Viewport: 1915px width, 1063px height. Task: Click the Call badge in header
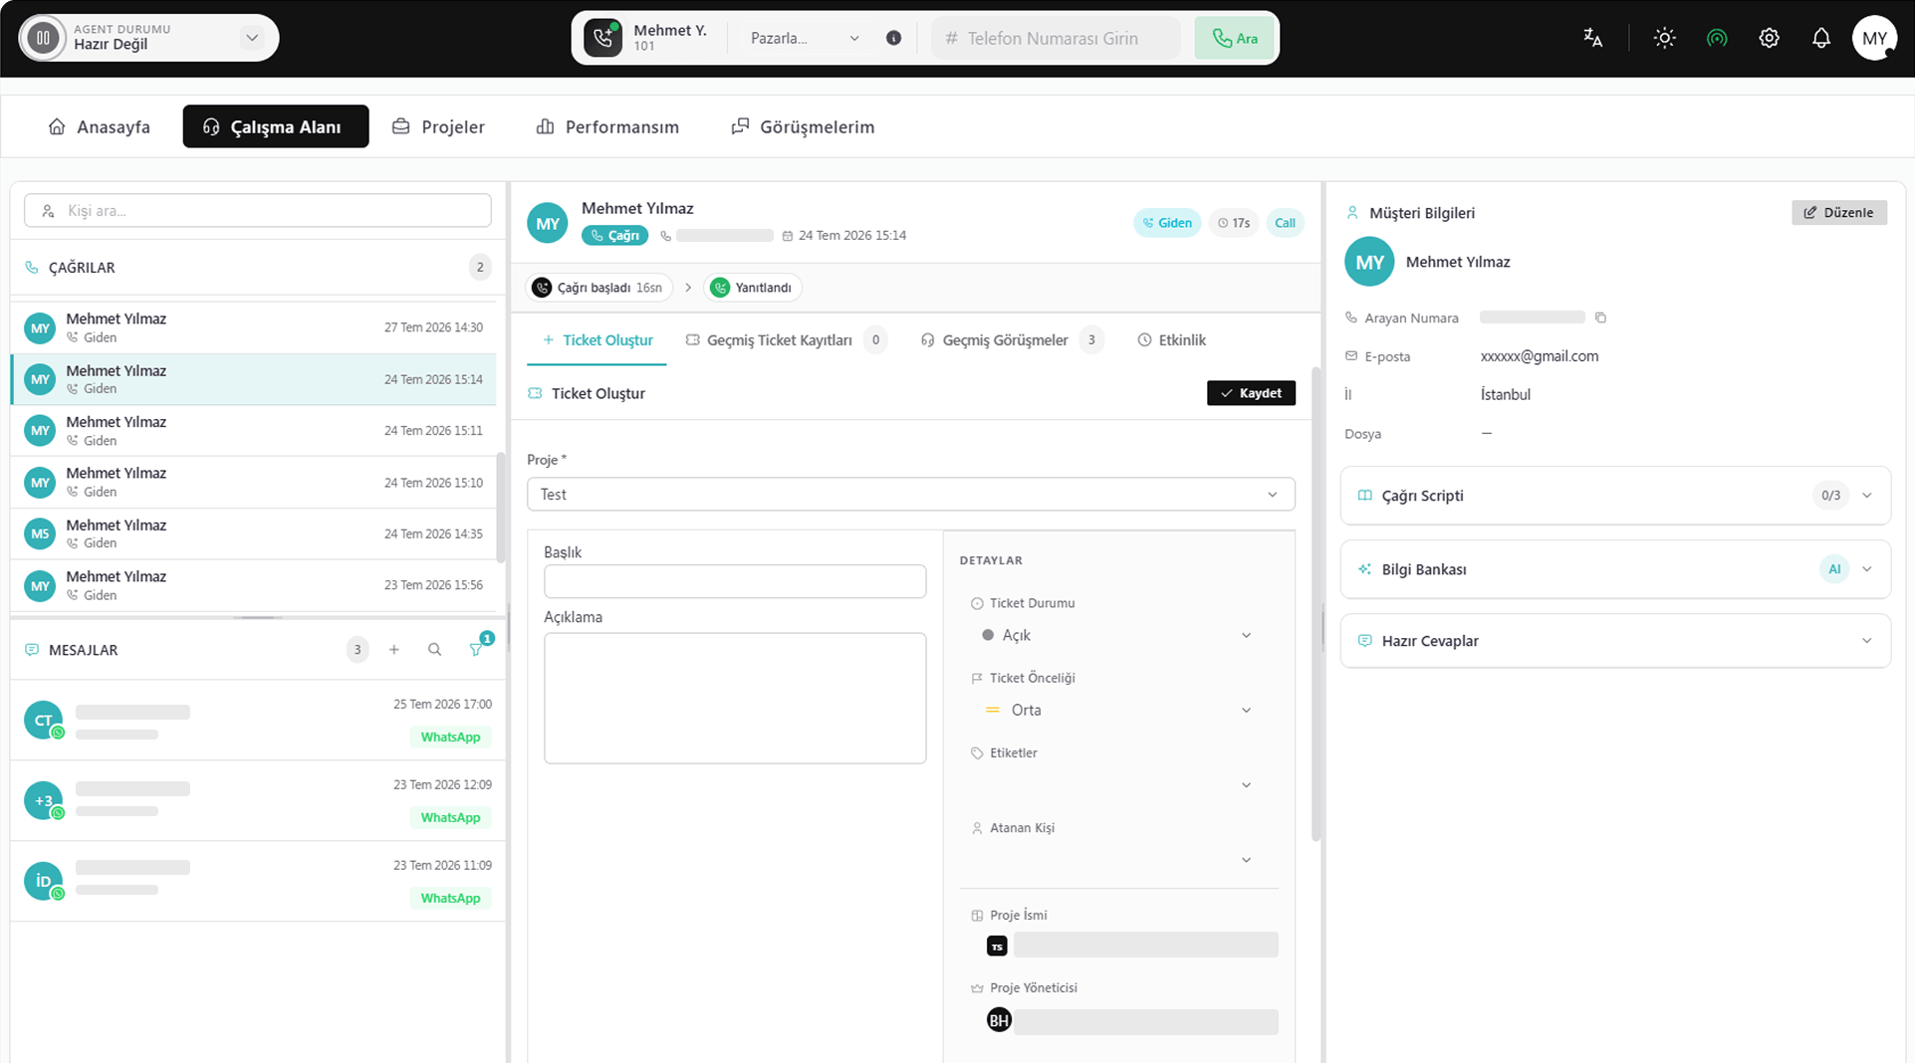click(1285, 223)
